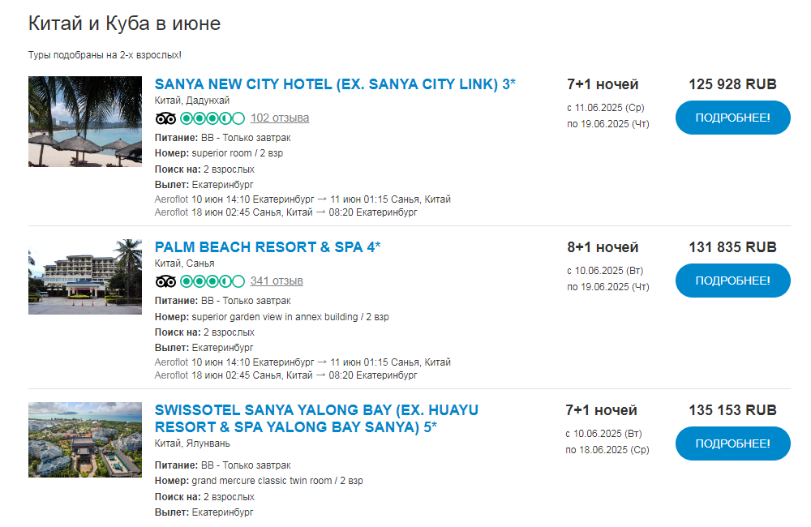Click TripAdvisor owl icon for Palm Beach Resort

pyautogui.click(x=165, y=281)
